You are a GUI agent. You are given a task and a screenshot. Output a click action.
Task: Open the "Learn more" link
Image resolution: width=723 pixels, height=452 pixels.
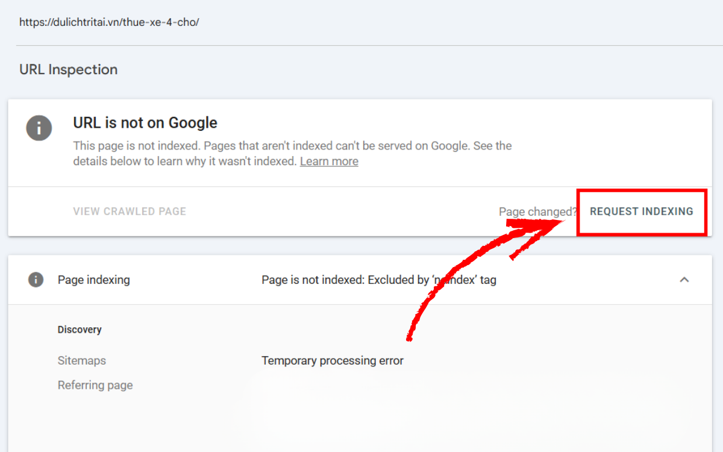[329, 161]
